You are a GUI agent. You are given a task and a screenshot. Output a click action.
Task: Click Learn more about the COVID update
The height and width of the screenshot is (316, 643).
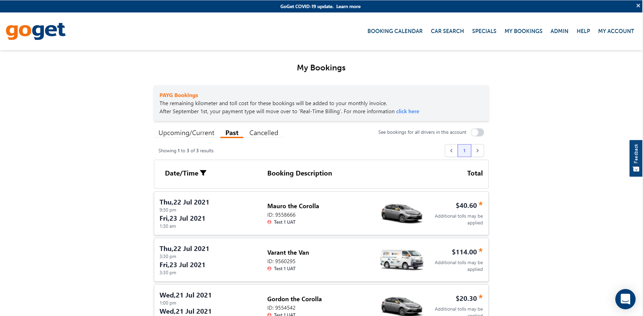tap(348, 6)
